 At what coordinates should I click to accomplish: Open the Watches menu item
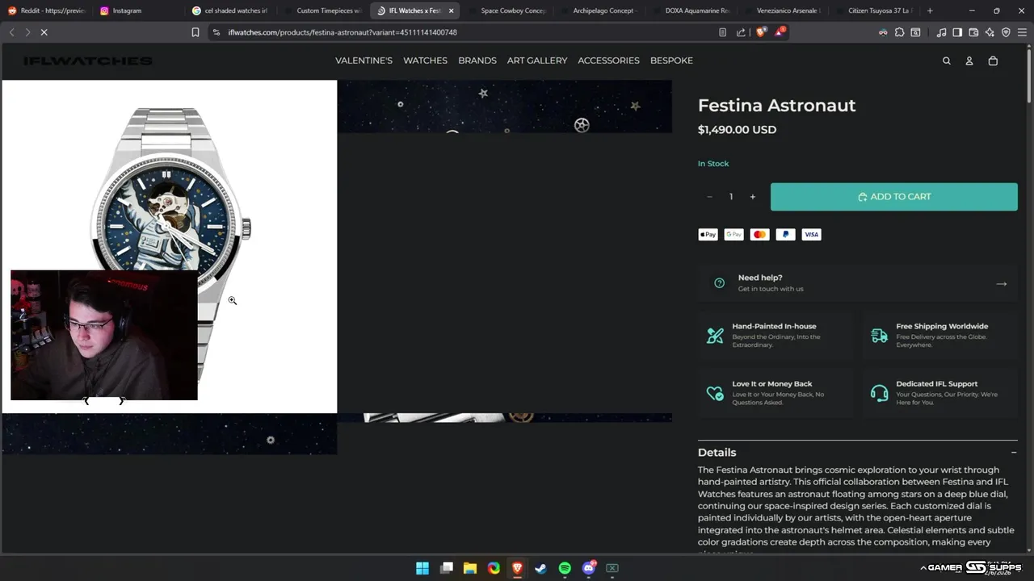click(x=425, y=61)
